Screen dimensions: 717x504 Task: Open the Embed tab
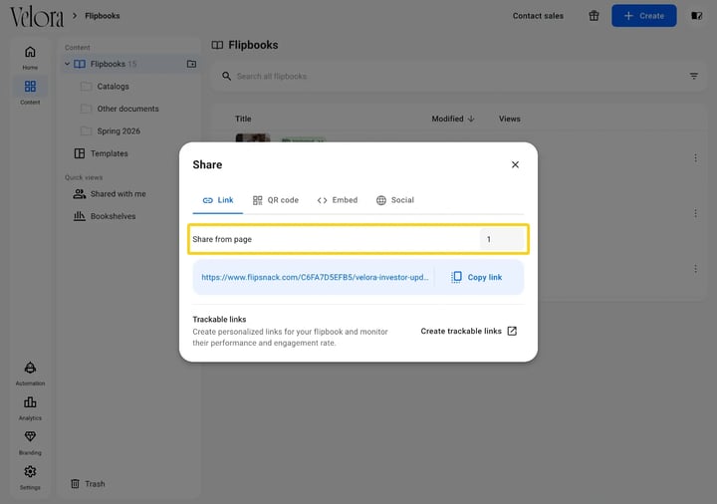(338, 200)
